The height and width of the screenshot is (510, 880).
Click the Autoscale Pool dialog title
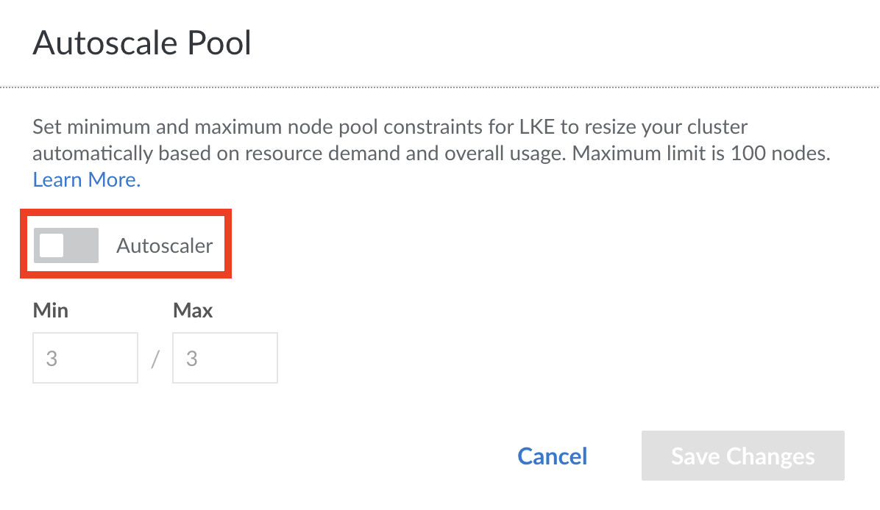(141, 43)
